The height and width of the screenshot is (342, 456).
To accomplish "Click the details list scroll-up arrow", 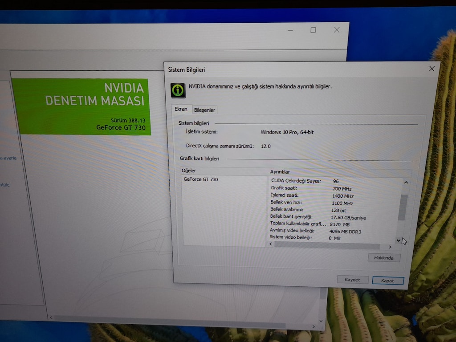I will click(406, 182).
